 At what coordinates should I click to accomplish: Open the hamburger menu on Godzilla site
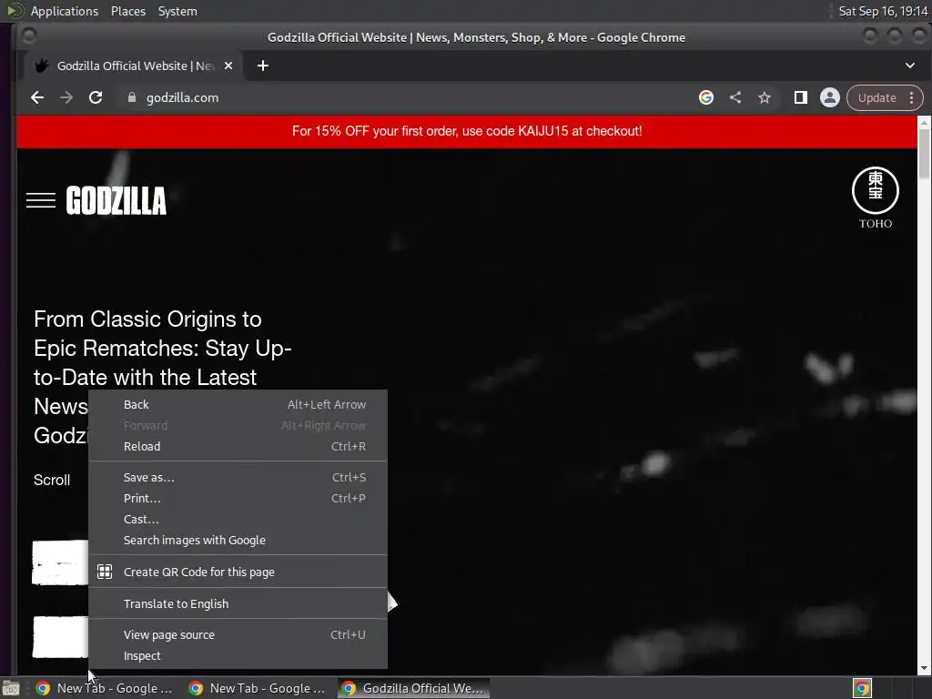coord(41,200)
